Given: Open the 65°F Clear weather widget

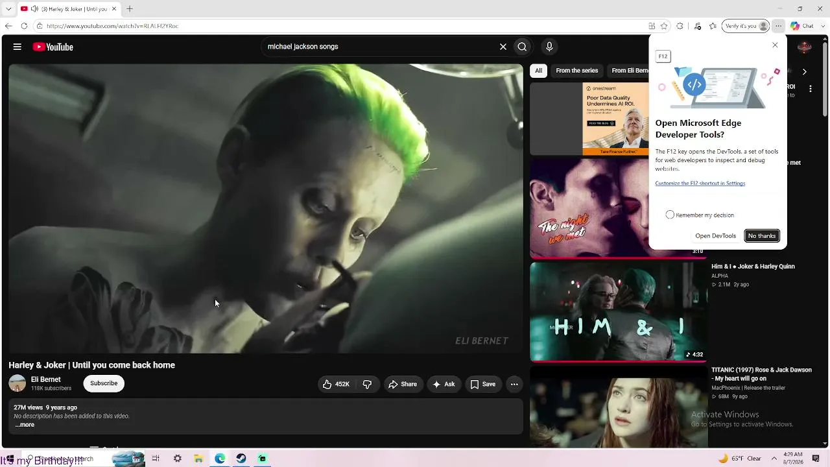Looking at the screenshot, I should click(739, 459).
